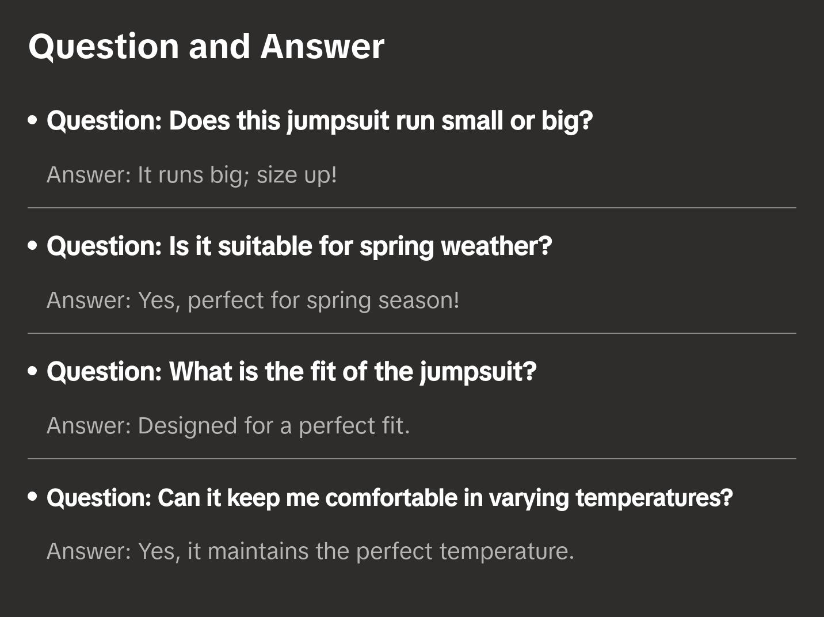The image size is (824, 617).
Task: Expand the question about the jumpsuit's fit
Action: (x=291, y=372)
